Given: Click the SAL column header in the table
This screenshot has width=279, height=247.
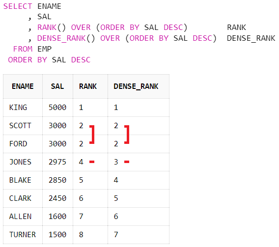Looking at the screenshot, I should 57,86.
